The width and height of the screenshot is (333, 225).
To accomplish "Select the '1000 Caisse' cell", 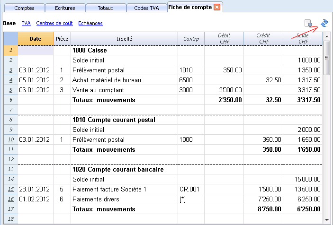I will coord(124,51).
